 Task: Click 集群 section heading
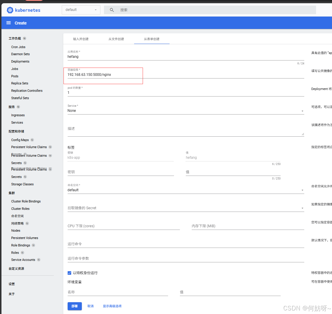coord(12,193)
